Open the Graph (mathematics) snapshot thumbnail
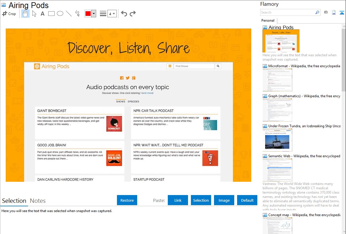 click(x=277, y=110)
